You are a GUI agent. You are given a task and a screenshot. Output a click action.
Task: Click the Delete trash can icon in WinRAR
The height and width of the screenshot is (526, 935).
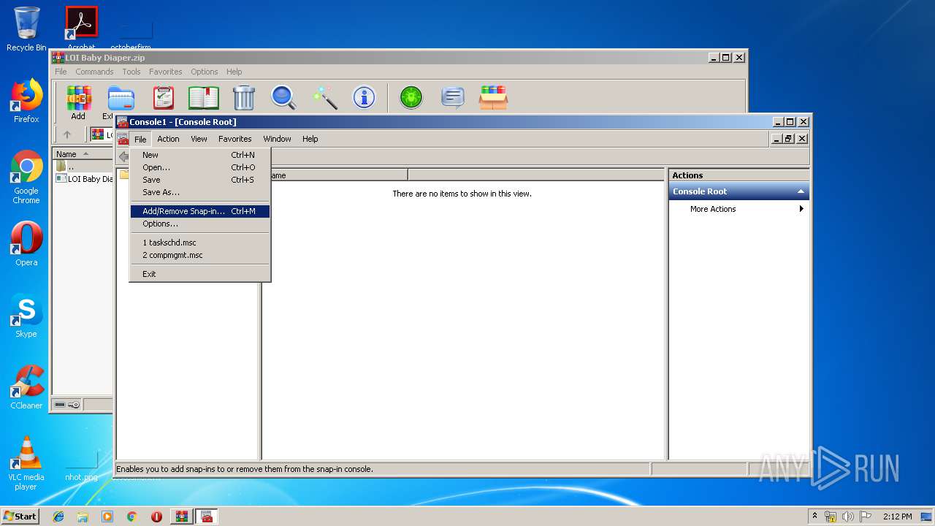(243, 97)
